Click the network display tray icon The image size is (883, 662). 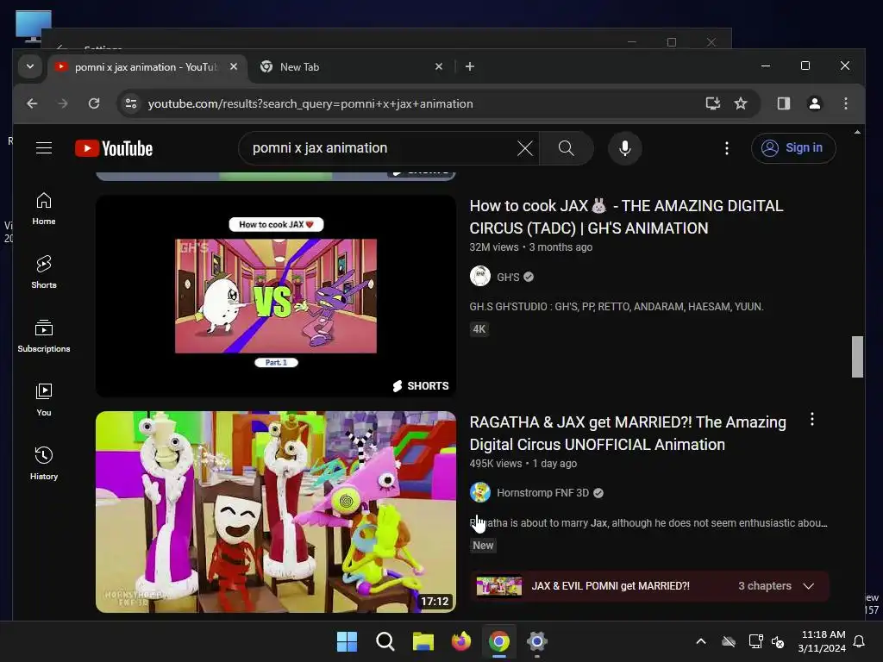[755, 641]
